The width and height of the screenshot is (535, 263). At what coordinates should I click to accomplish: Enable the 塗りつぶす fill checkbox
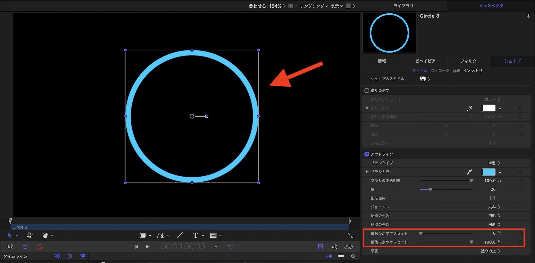click(x=367, y=90)
